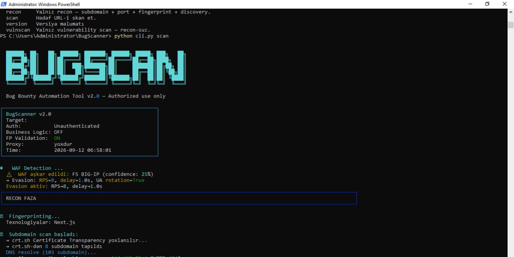Click the Evasion aktiv: RPS→8, delay→1.0s line
Viewport: 514px width, 257px height.
point(54,186)
